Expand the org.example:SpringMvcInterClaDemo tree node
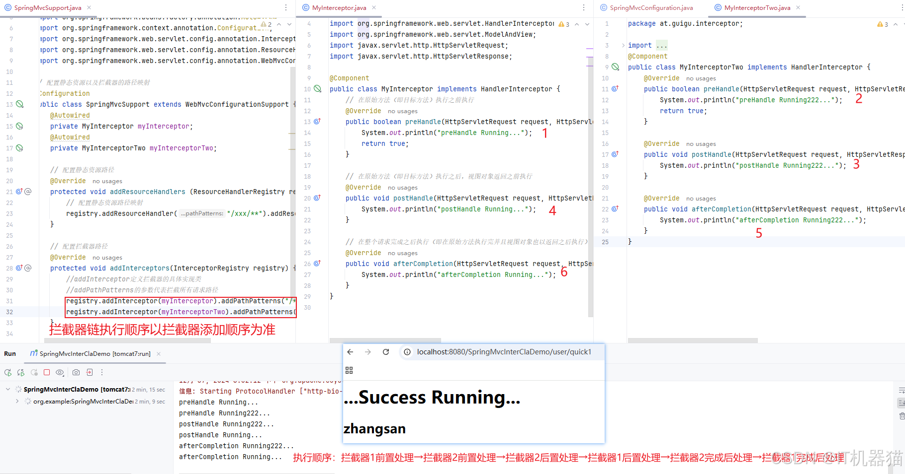The width and height of the screenshot is (905, 474). [17, 402]
